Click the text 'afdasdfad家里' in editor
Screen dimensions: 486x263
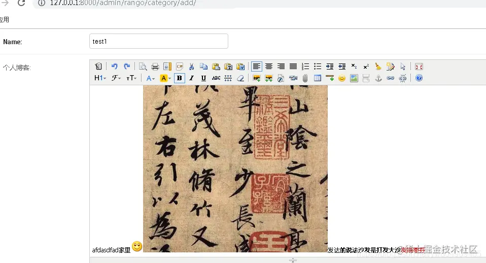(111, 250)
